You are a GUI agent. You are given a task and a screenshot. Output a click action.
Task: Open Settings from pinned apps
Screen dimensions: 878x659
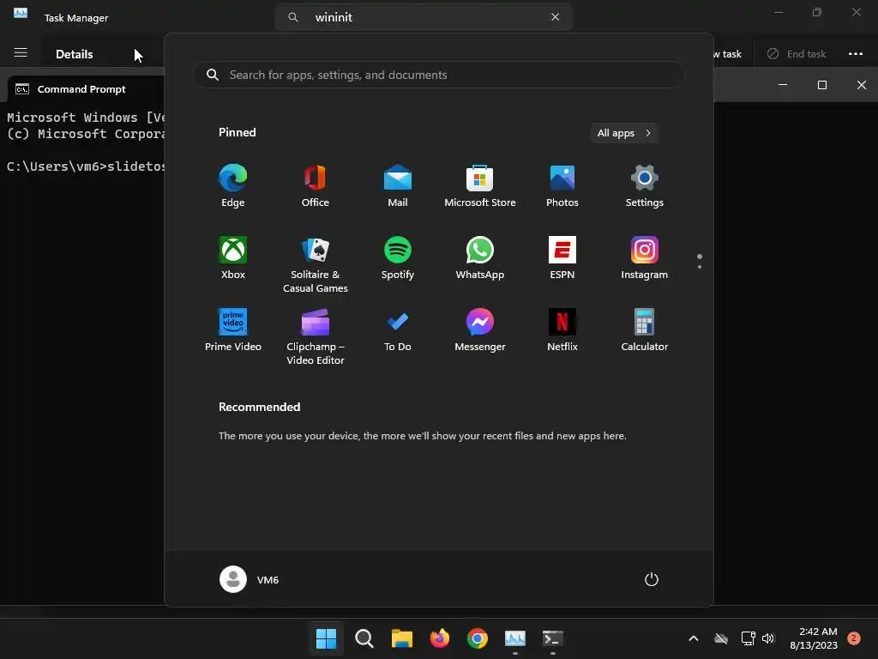click(645, 186)
